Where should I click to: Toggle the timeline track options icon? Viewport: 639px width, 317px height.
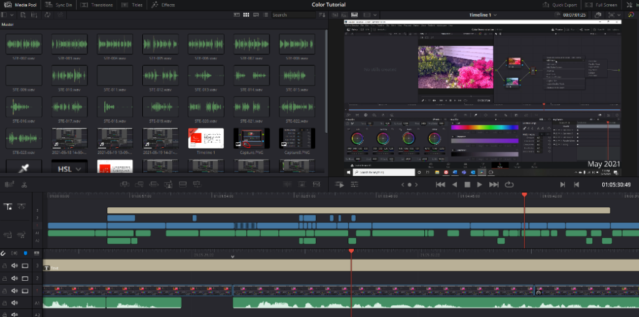point(36,253)
